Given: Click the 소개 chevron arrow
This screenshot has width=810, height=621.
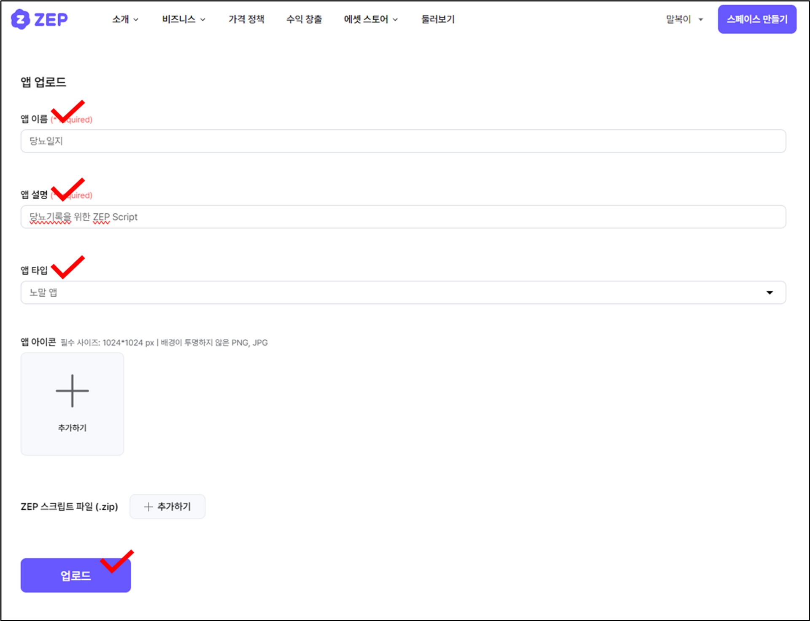Looking at the screenshot, I should [x=136, y=20].
